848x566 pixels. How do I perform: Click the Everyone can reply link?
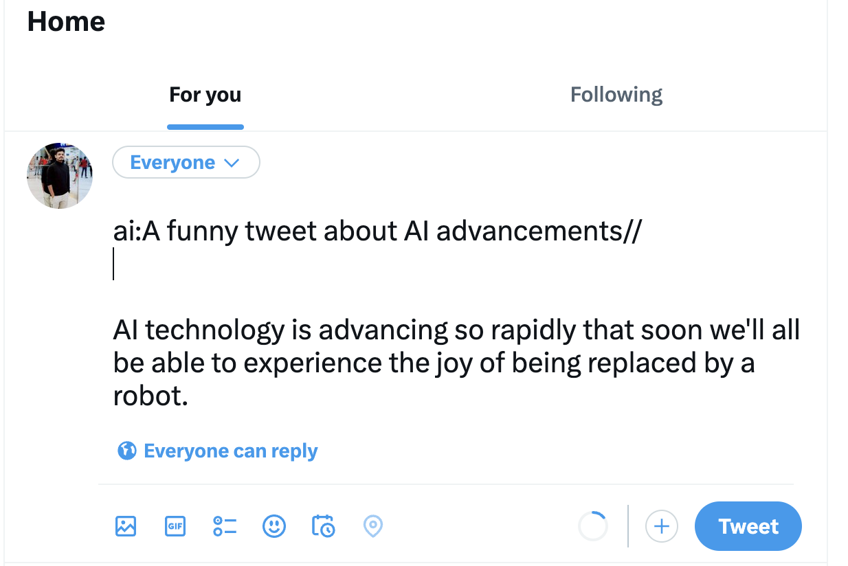(x=230, y=451)
